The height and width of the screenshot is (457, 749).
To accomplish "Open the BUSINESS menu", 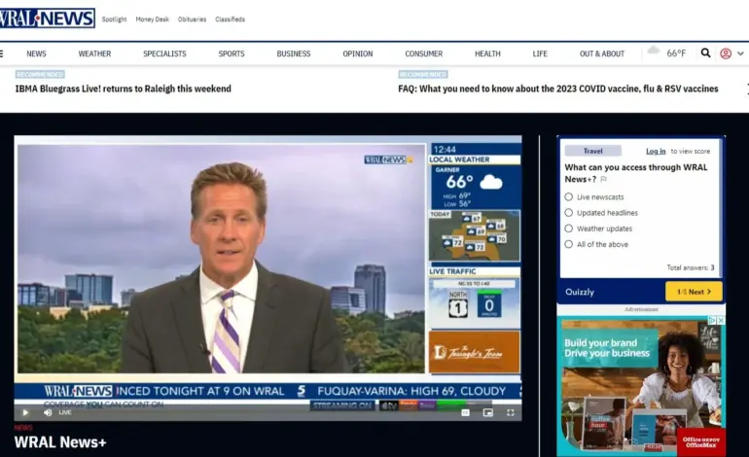I will coord(294,53).
